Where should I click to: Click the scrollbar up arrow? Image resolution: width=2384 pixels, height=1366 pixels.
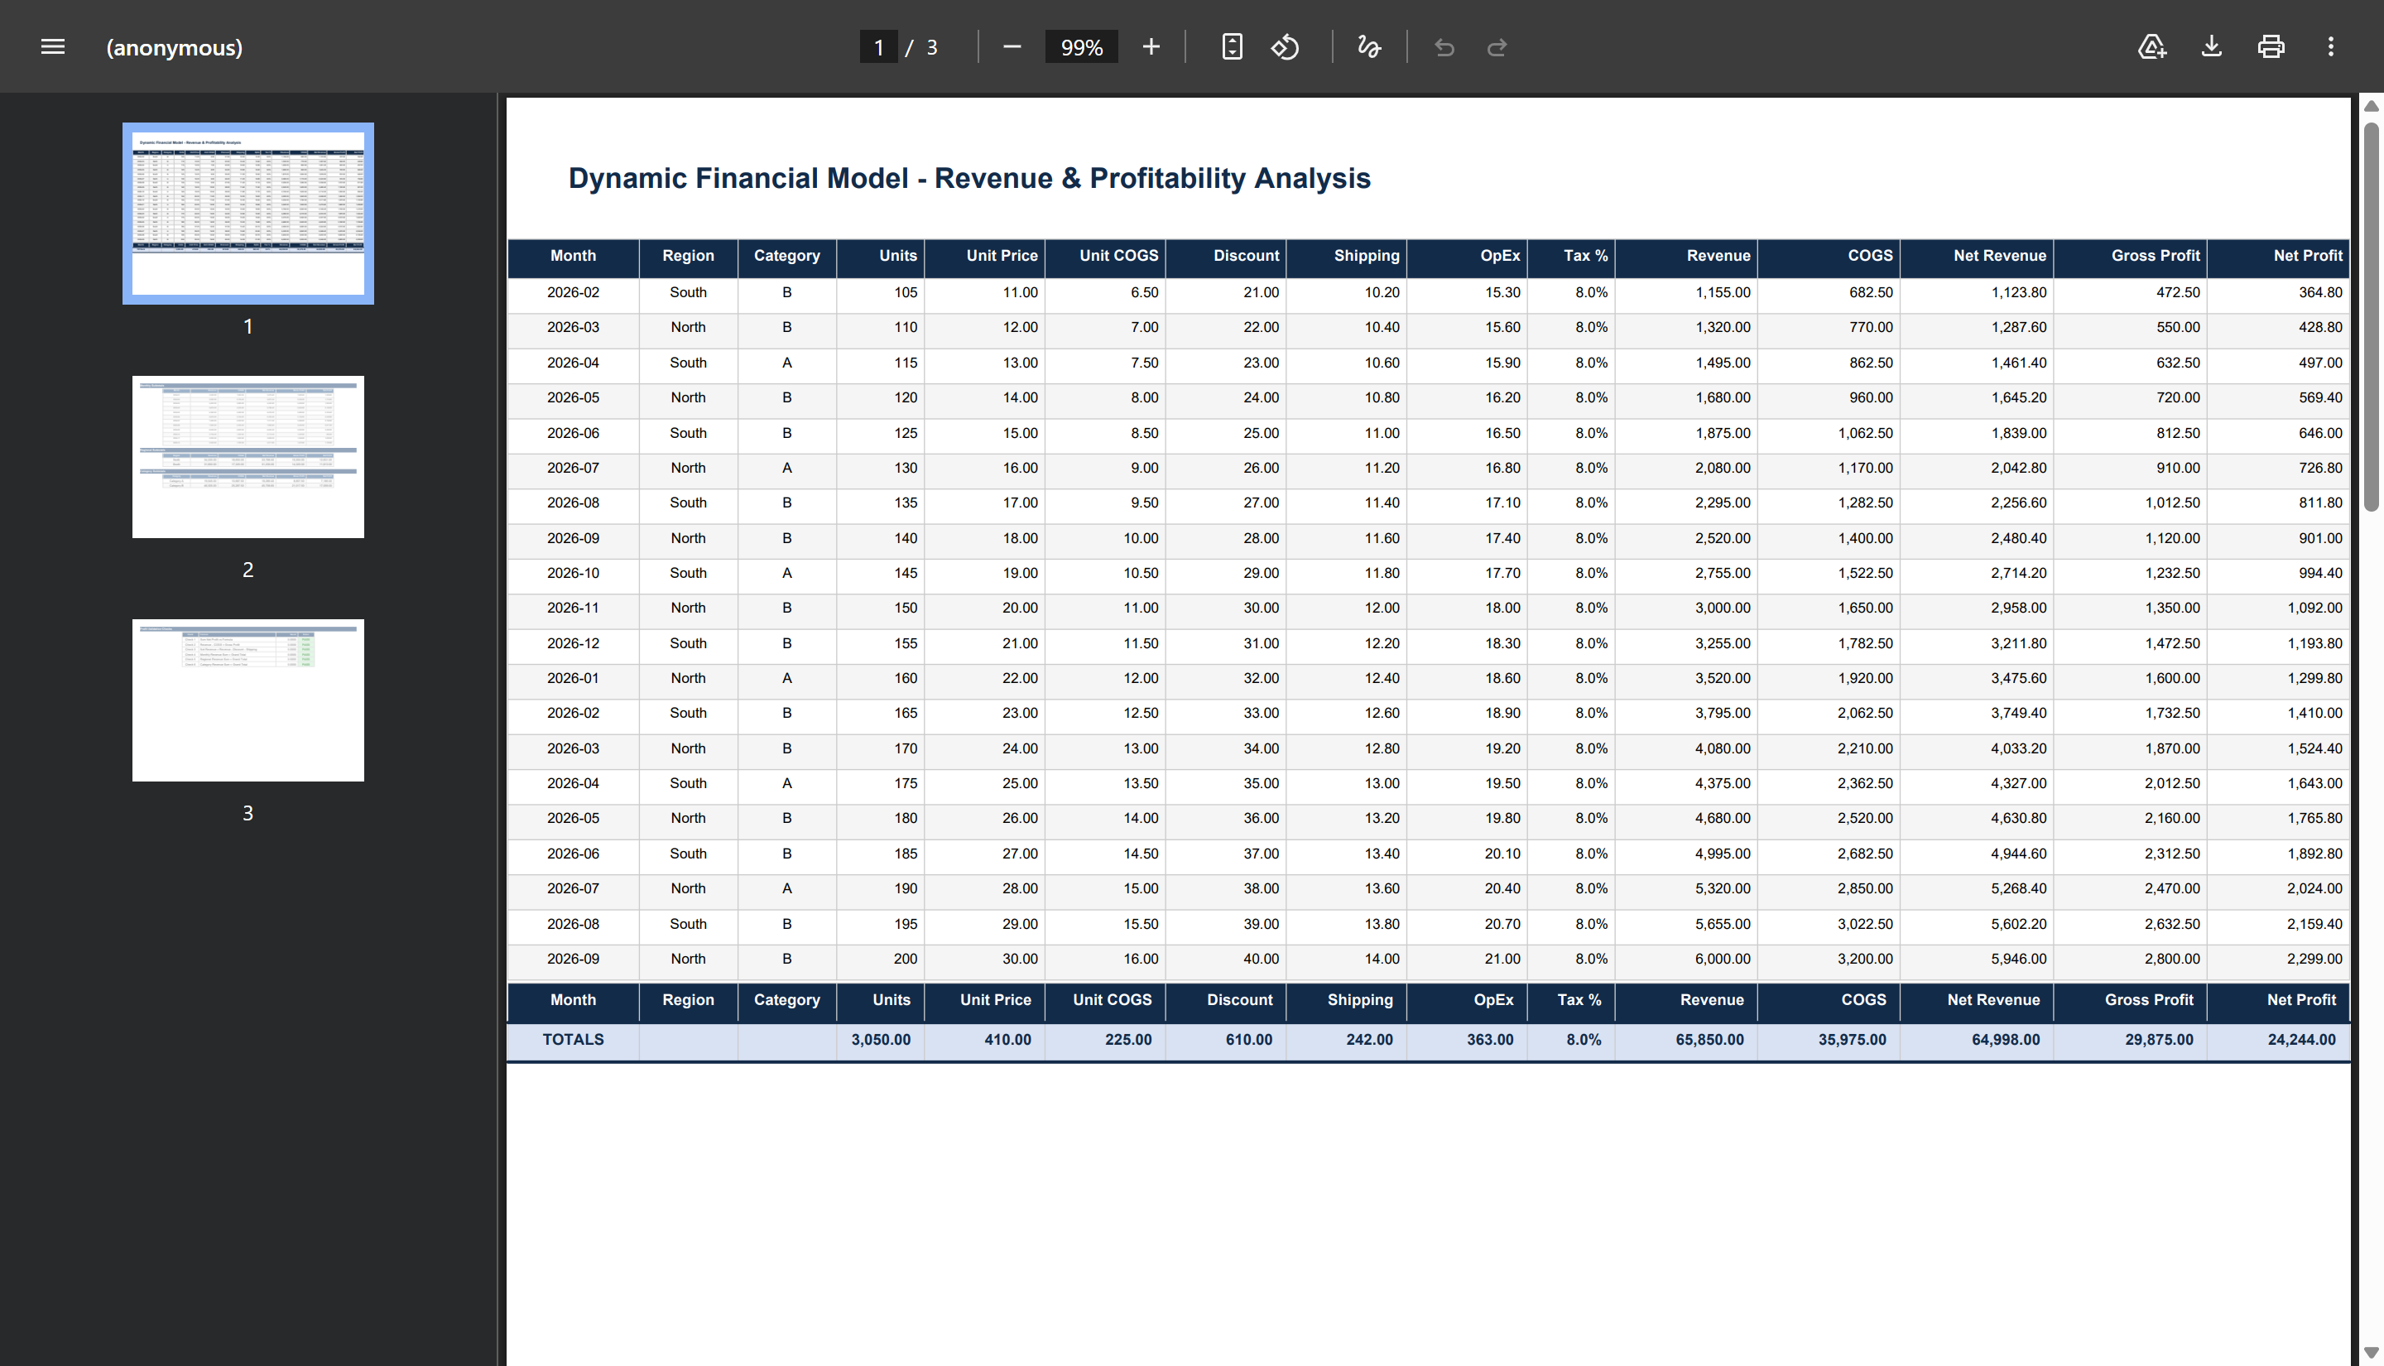(2371, 106)
